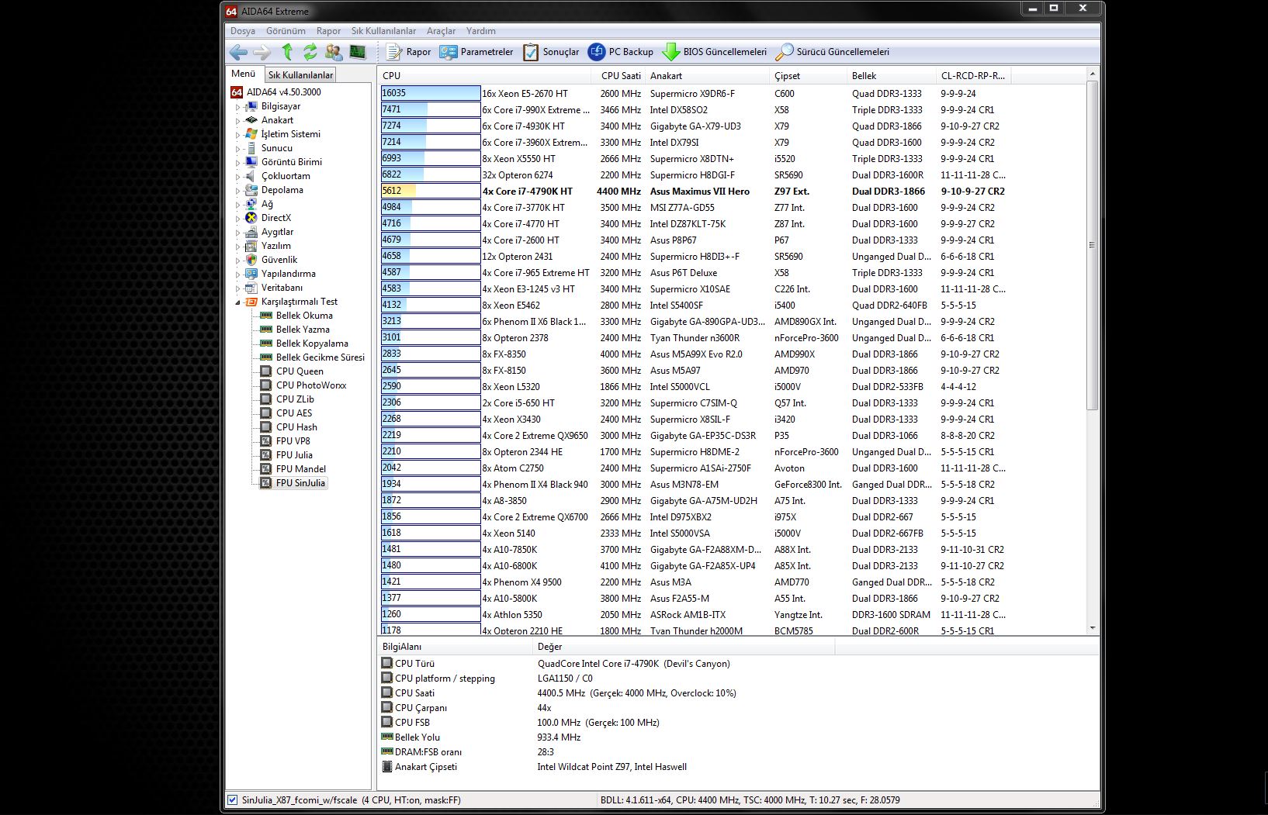Open the Rapor toolbar button
The height and width of the screenshot is (815, 1268).
408,52
